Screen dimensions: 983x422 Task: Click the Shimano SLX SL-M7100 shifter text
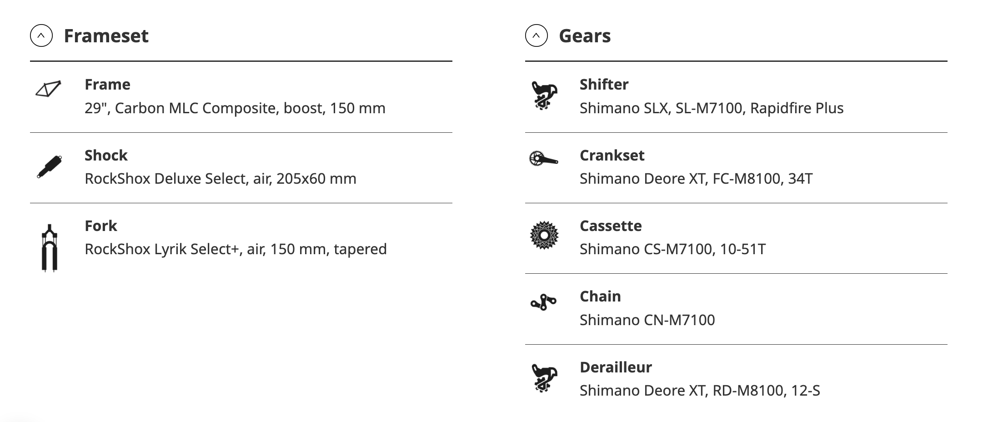[x=711, y=108]
